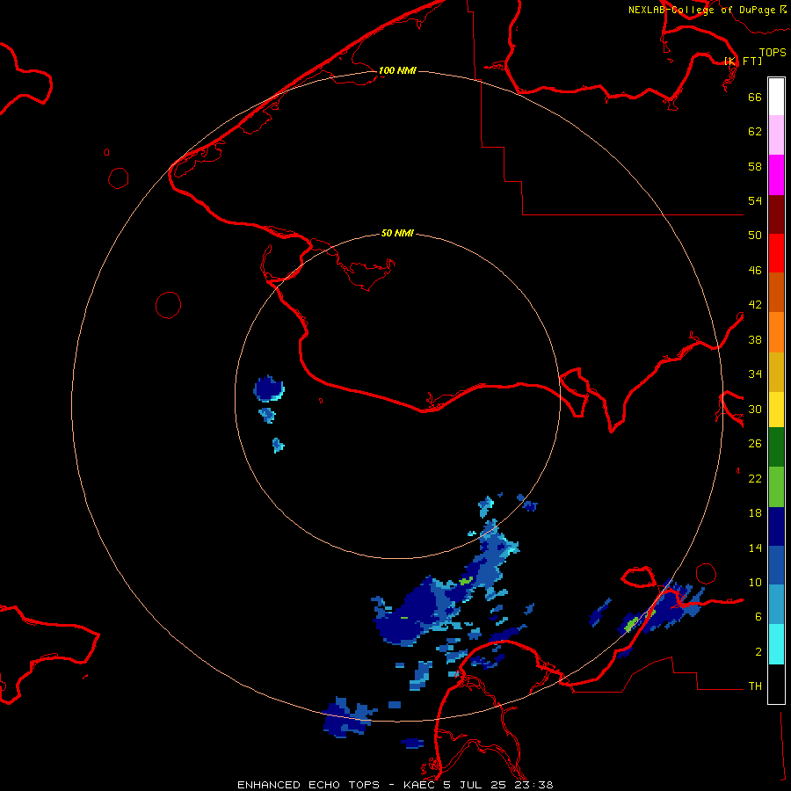The image size is (791, 791).
Task: Click the light pink legend swatch
Action: pyautogui.click(x=776, y=135)
